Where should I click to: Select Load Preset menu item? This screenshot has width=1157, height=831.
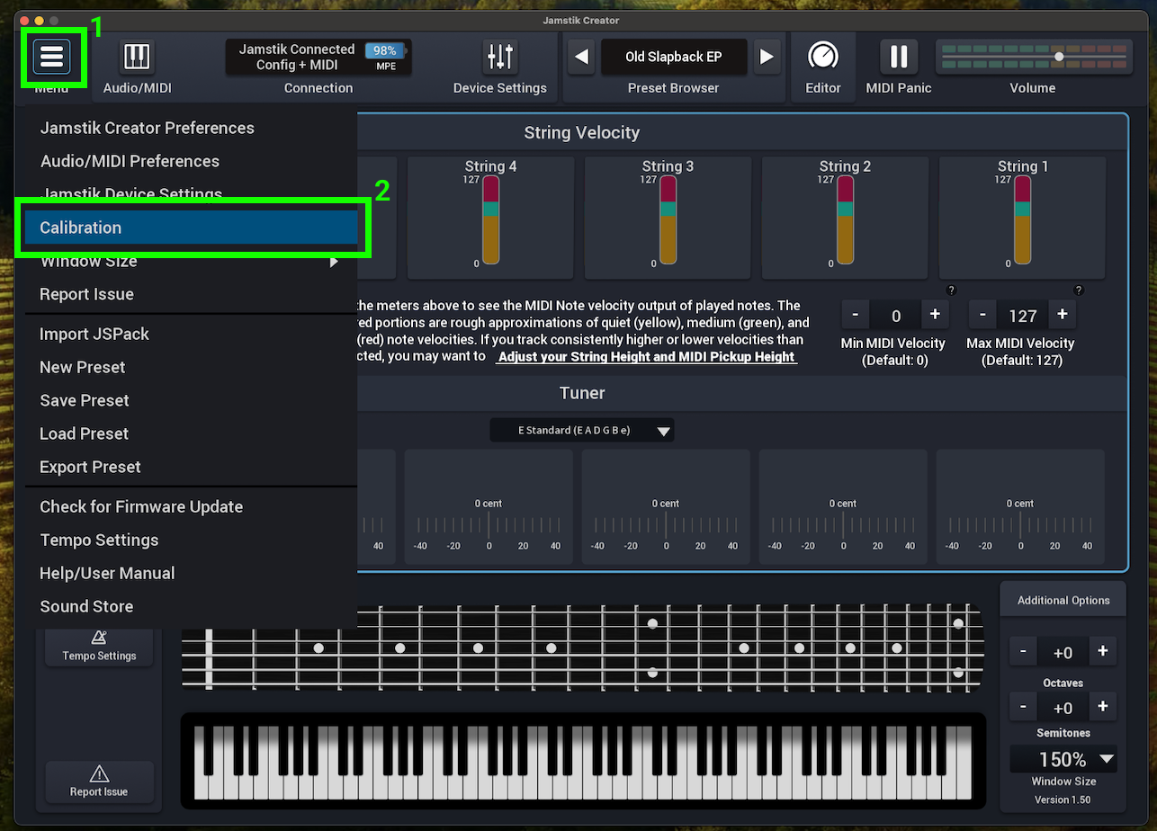pos(192,433)
